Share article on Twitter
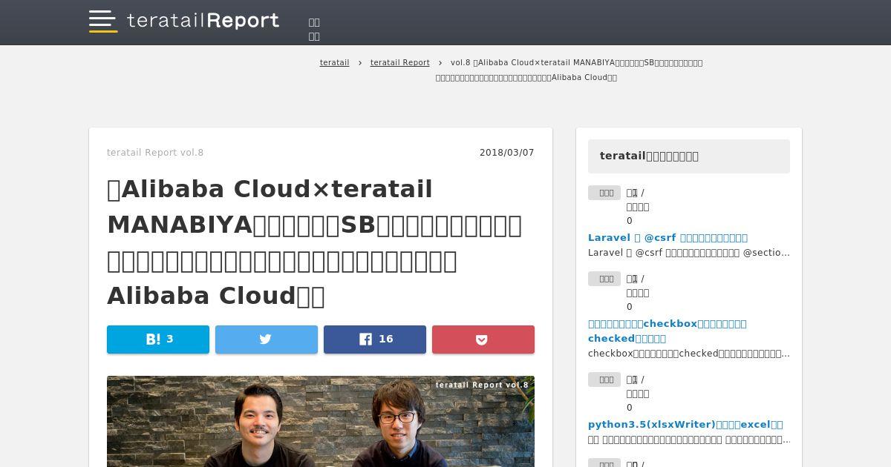891x467 pixels. coord(267,340)
